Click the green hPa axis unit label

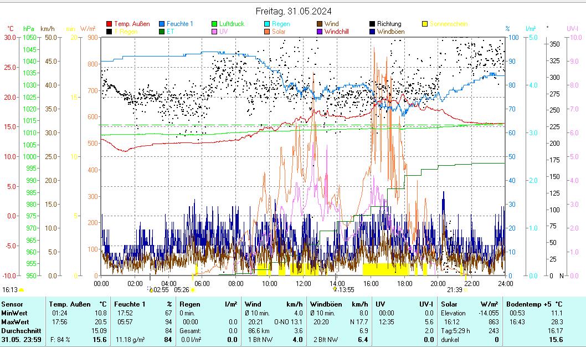tap(28, 29)
